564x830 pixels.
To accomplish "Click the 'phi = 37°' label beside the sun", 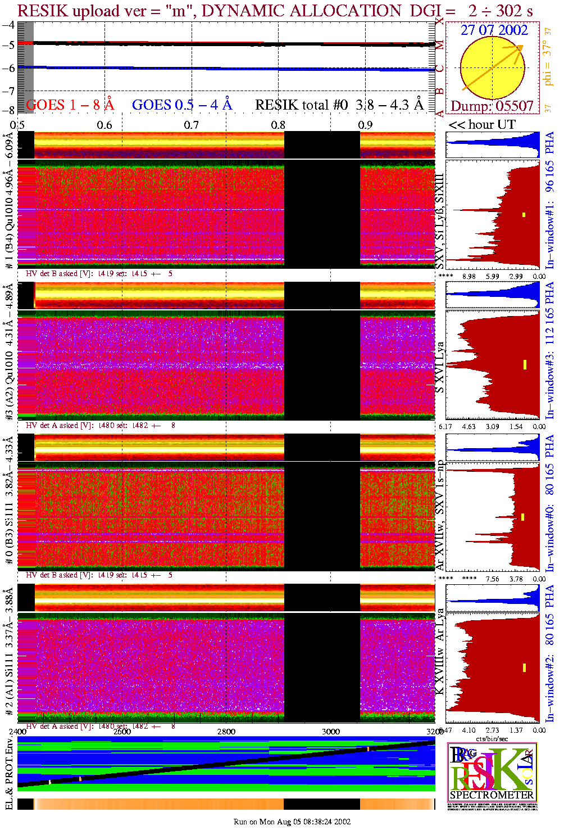I will click(548, 66).
